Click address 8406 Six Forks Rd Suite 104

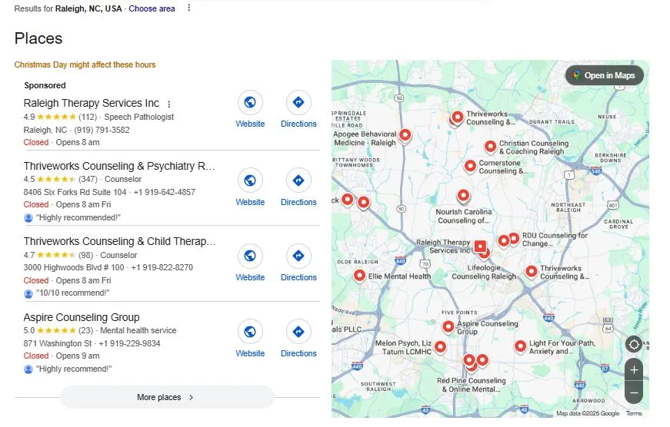75,192
